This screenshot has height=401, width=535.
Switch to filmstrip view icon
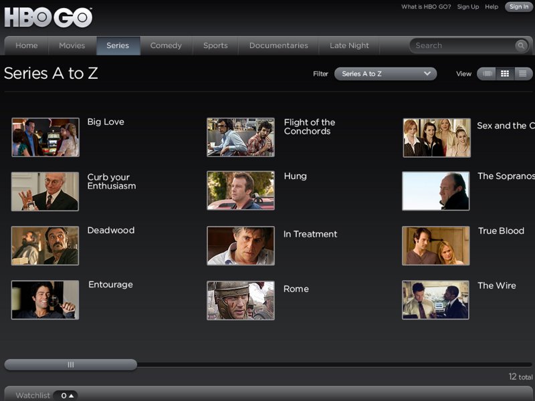[x=488, y=74]
